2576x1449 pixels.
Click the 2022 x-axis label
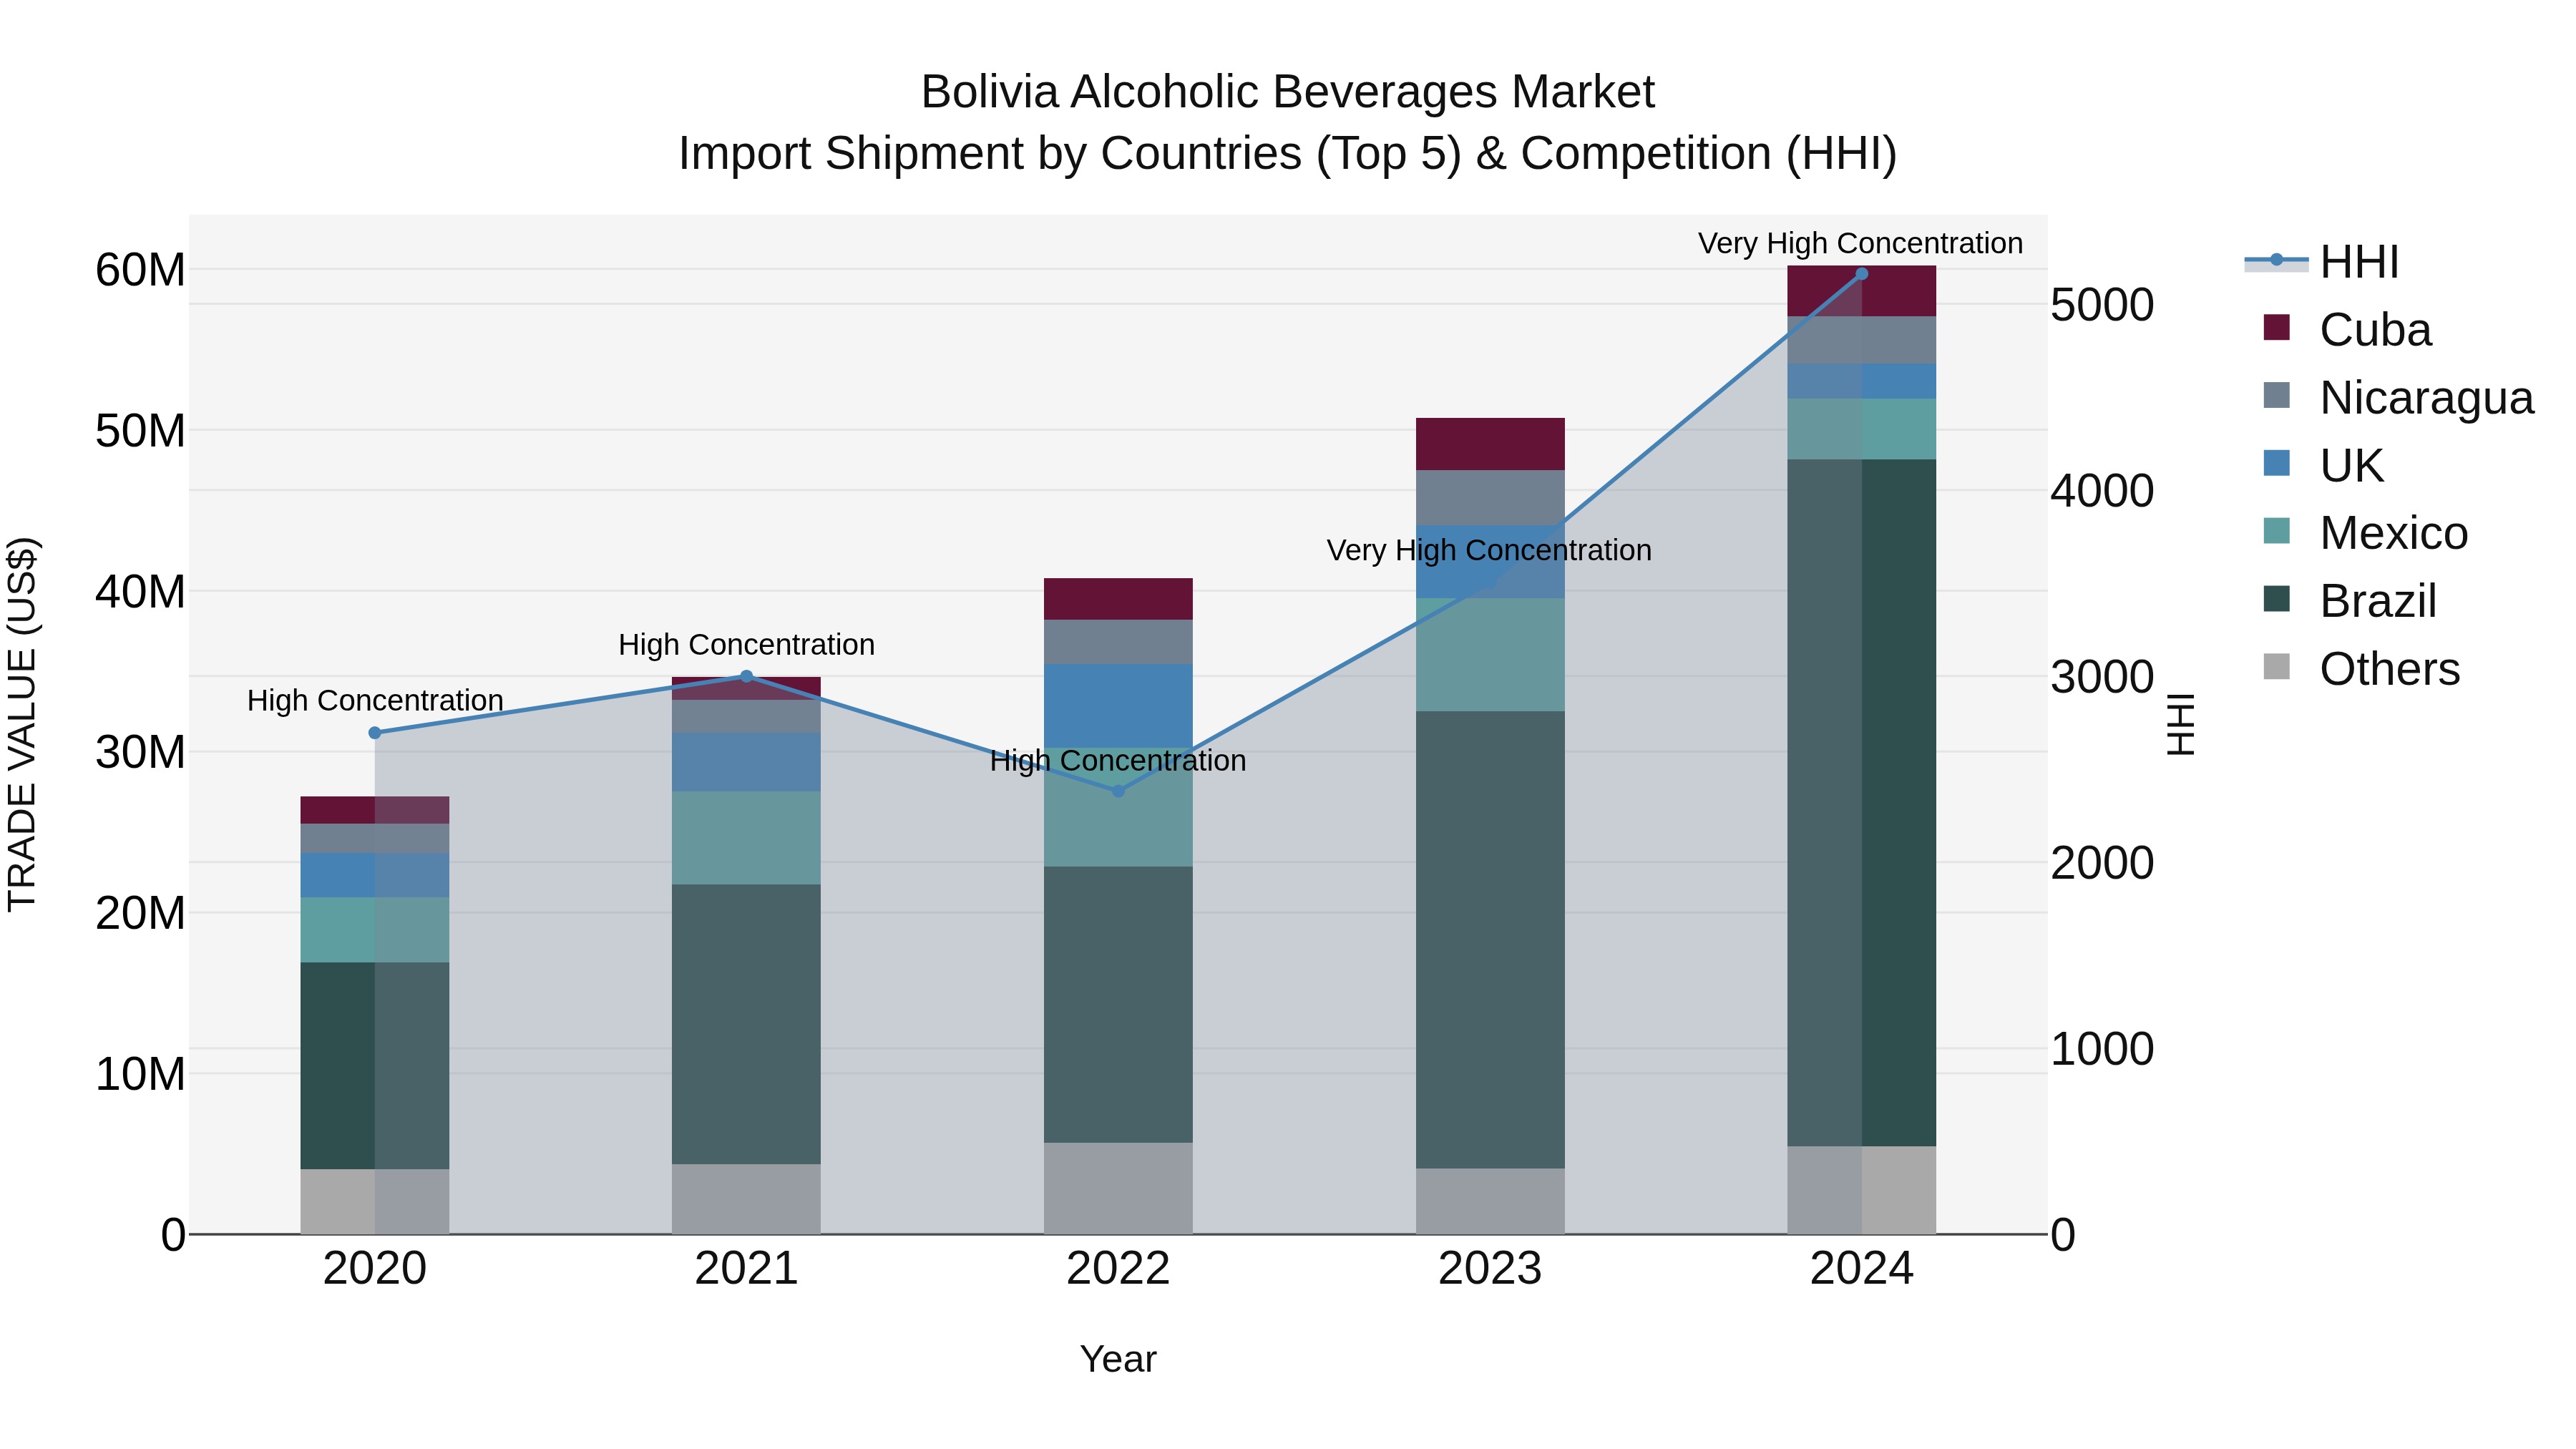pyautogui.click(x=1118, y=1269)
